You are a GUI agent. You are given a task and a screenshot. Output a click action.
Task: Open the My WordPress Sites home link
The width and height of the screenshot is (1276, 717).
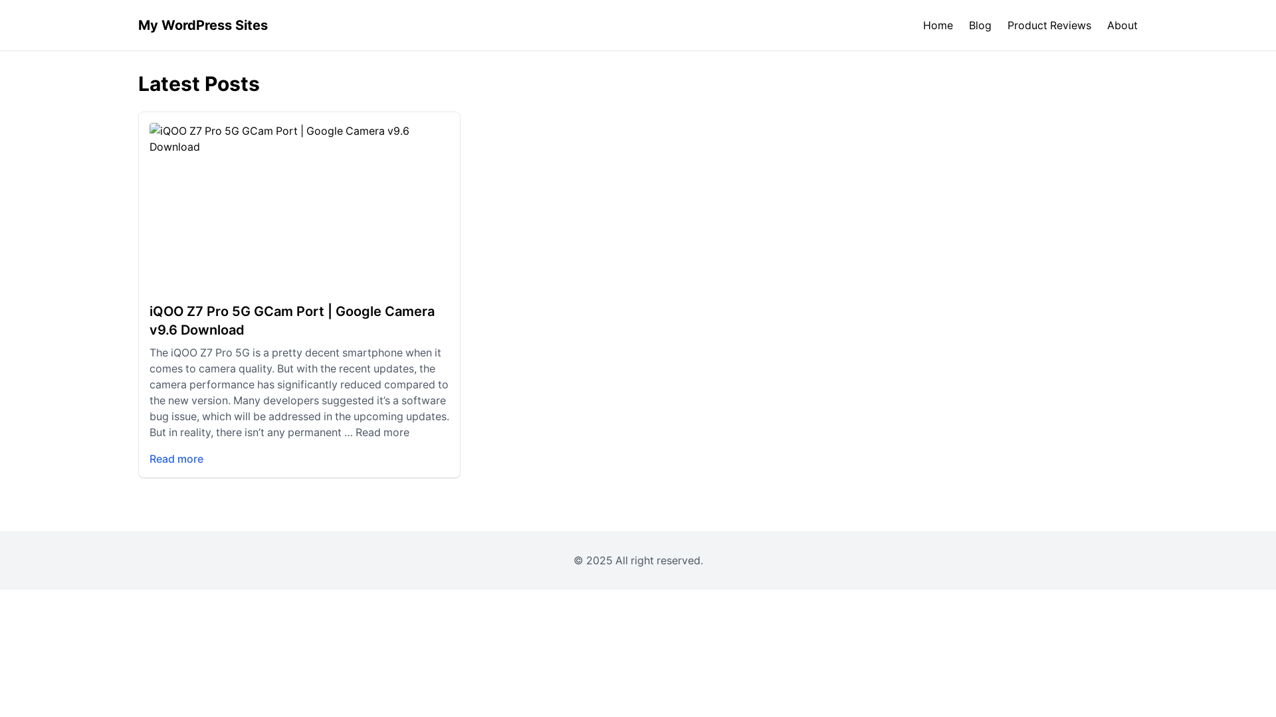203,25
